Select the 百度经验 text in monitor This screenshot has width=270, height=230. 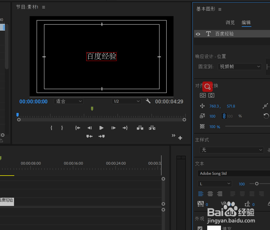101,57
